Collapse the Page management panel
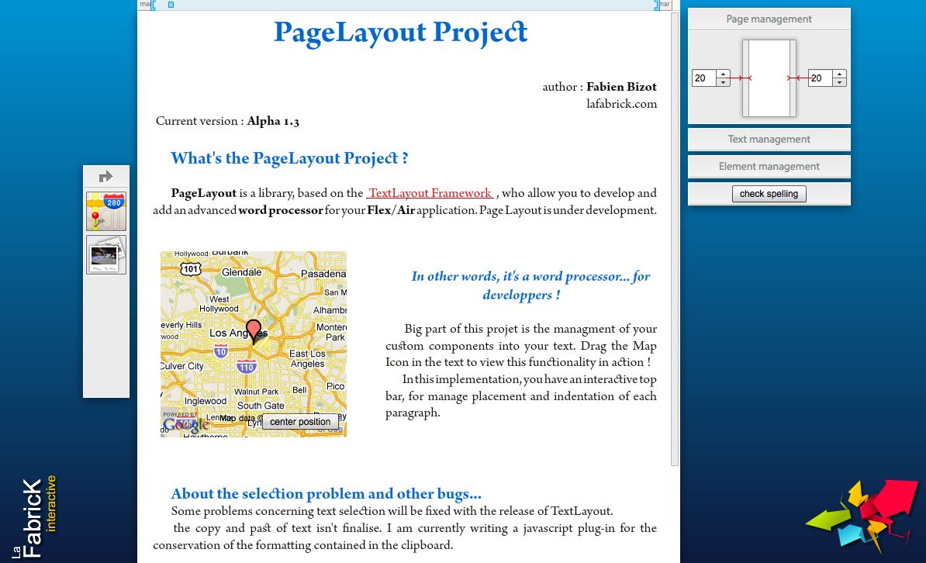 click(x=769, y=19)
